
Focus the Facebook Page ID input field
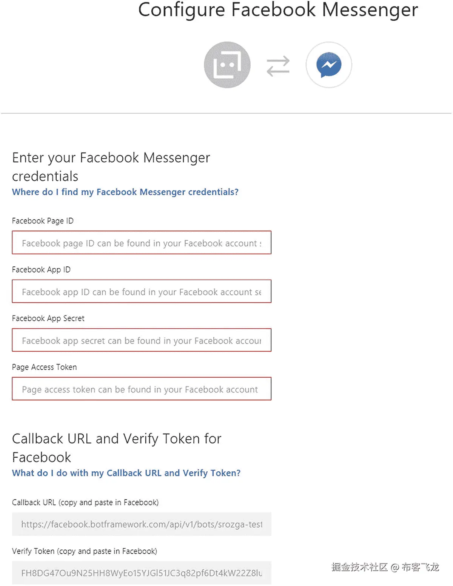point(142,243)
